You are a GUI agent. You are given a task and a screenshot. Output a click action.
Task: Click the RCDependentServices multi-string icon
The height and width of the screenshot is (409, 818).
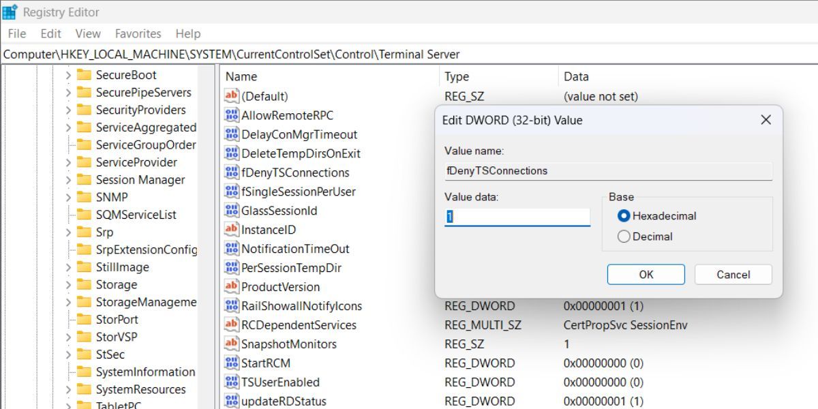[x=232, y=325]
